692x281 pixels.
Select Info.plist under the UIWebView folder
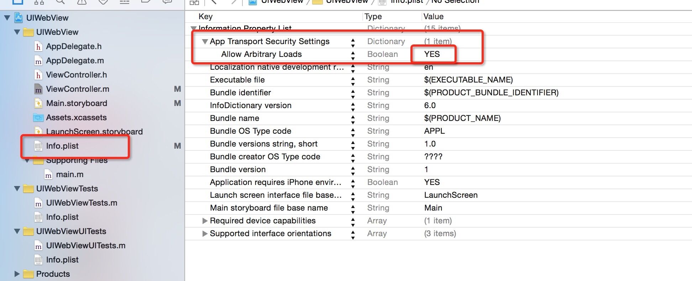coord(62,146)
